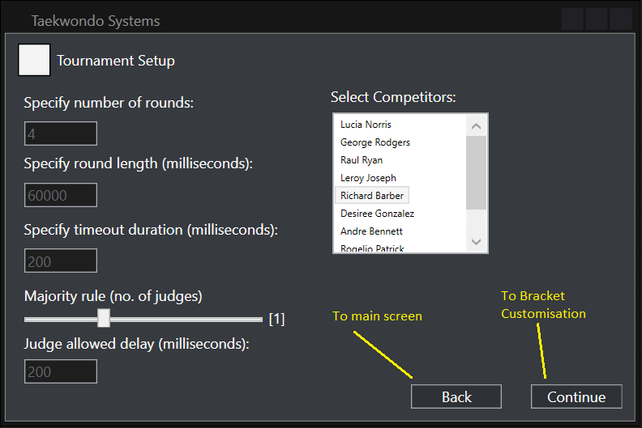The width and height of the screenshot is (642, 428).
Task: Choose George Rodgers from the competitors list
Action: click(374, 142)
